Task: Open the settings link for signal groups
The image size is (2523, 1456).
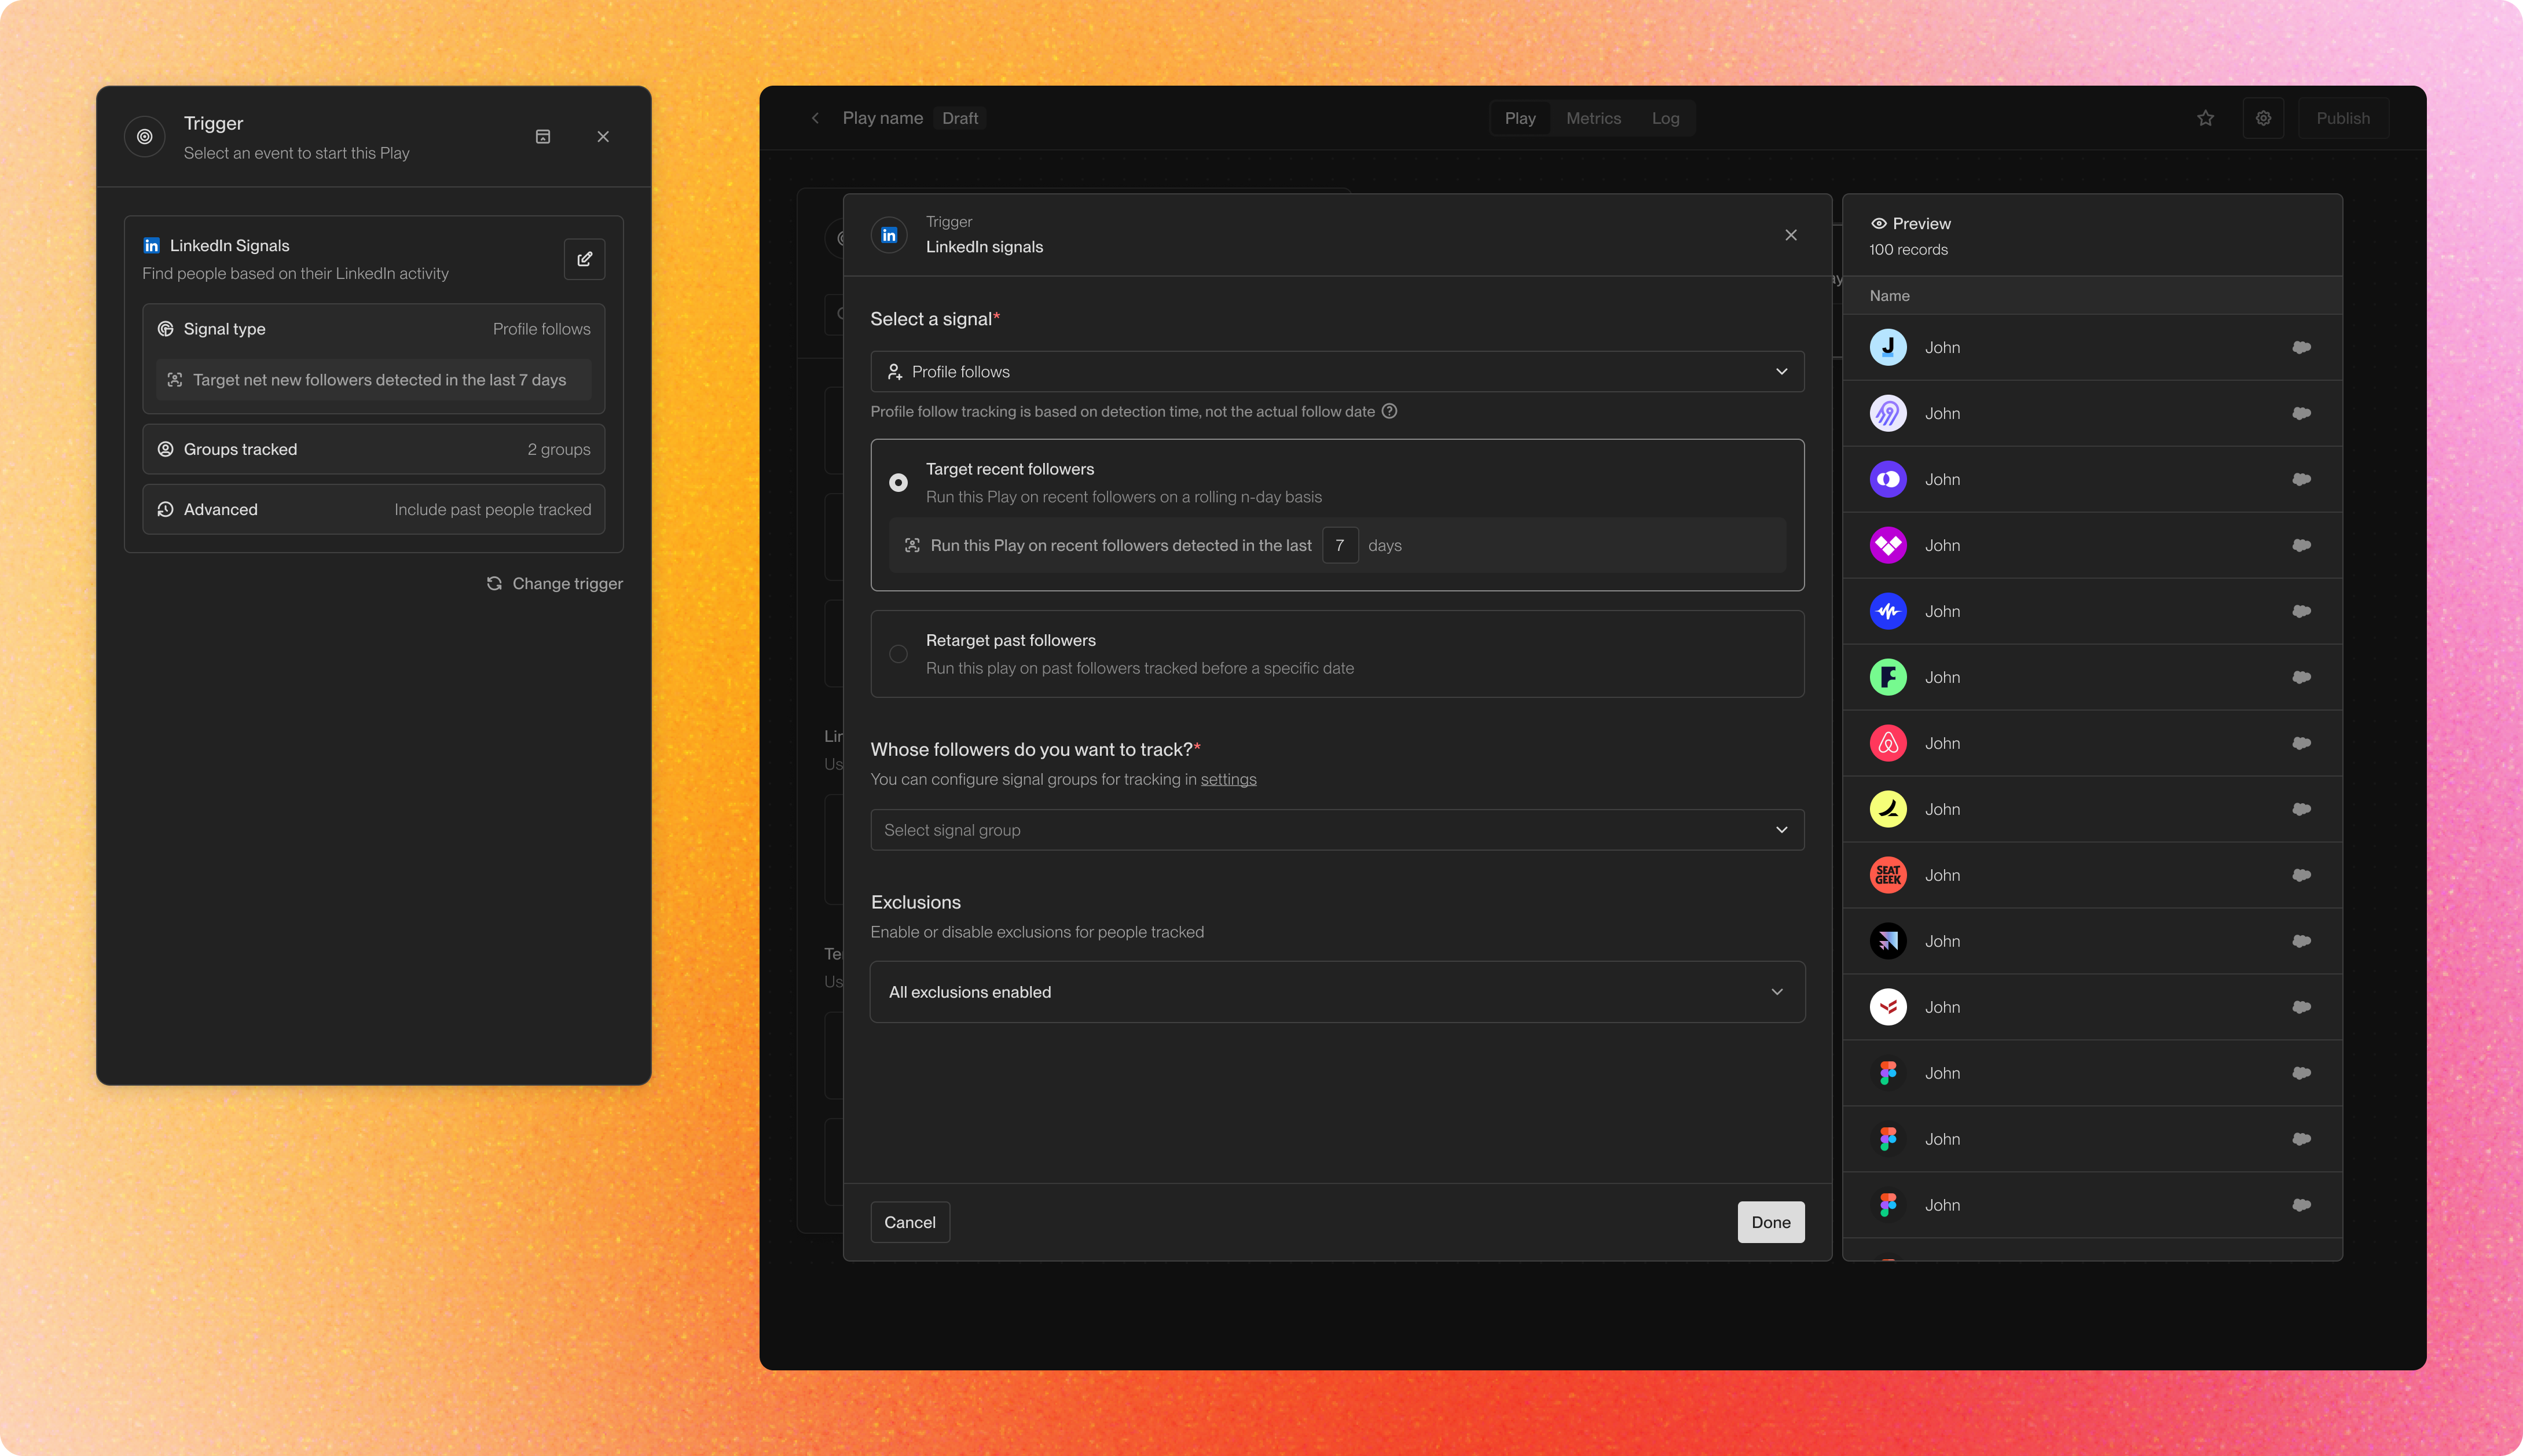Action: (1227, 779)
